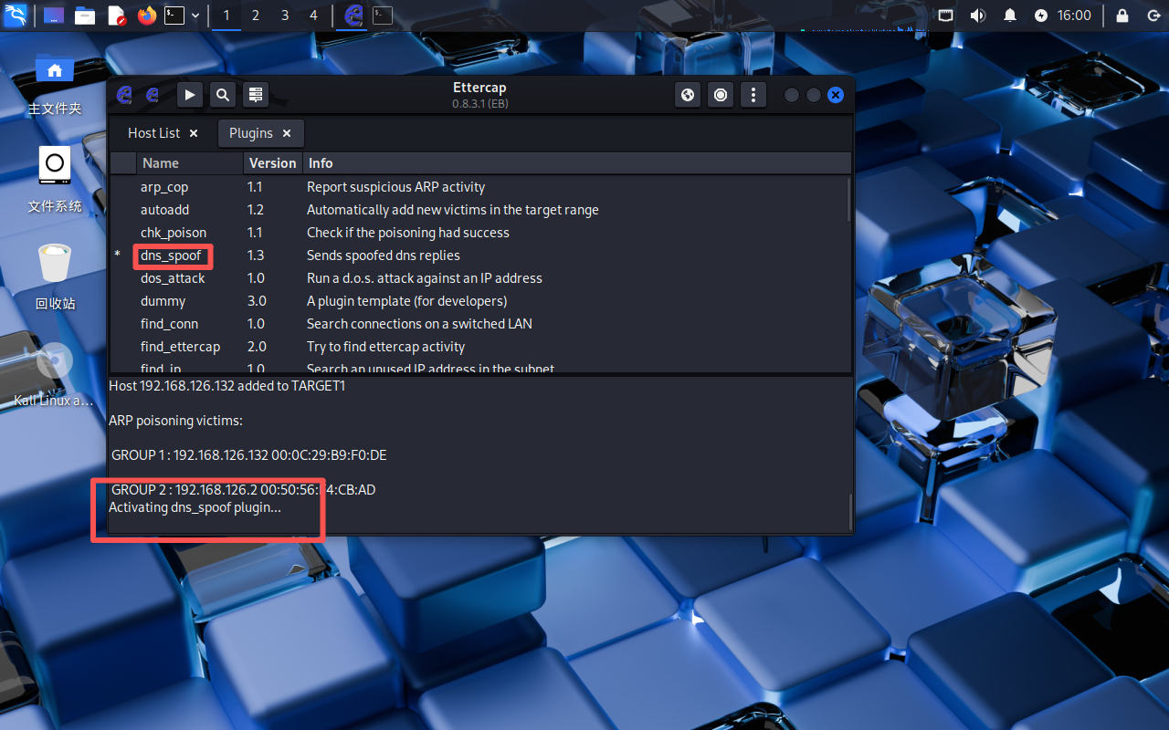Click the first Ettercap logo in titlebar

125,94
